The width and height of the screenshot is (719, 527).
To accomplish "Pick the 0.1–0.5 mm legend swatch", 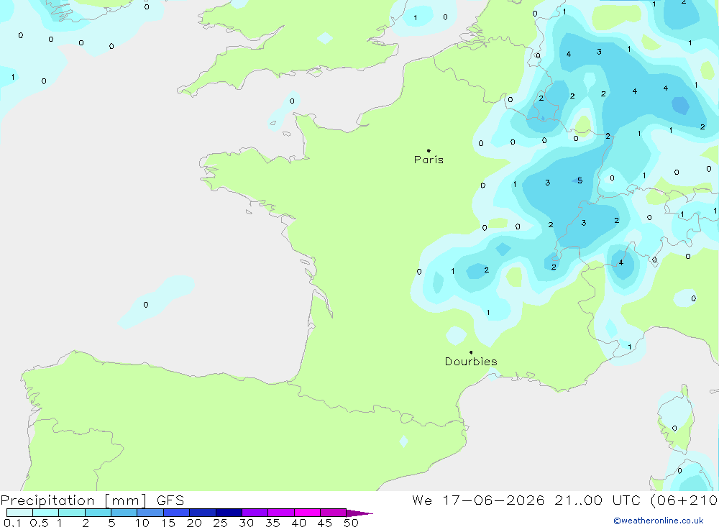I will click(x=19, y=513).
